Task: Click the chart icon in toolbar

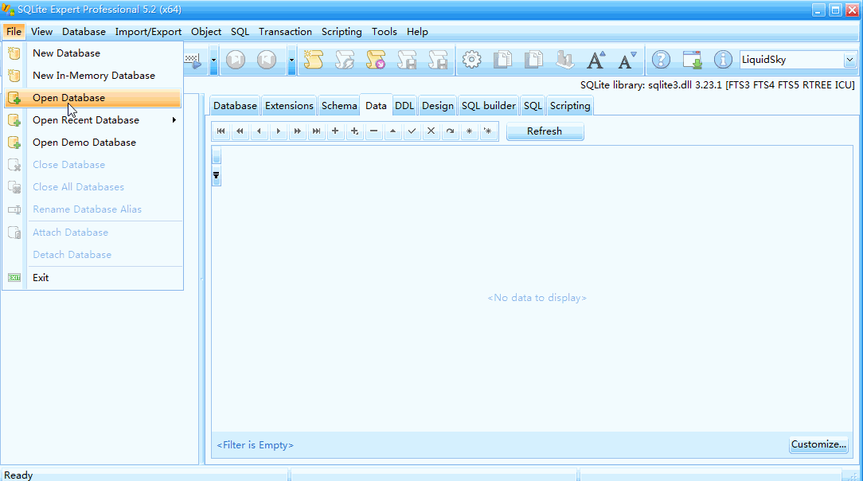Action: point(564,60)
